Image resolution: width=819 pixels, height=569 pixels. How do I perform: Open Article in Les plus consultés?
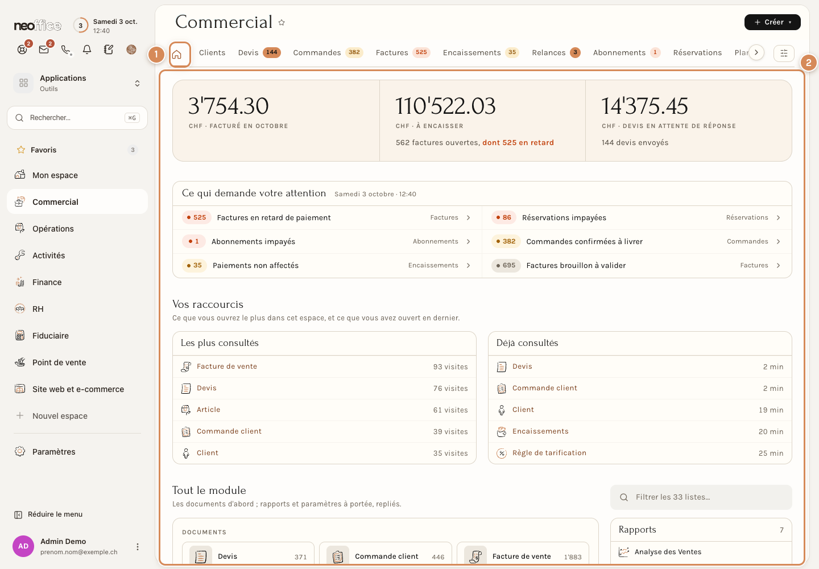point(324,410)
